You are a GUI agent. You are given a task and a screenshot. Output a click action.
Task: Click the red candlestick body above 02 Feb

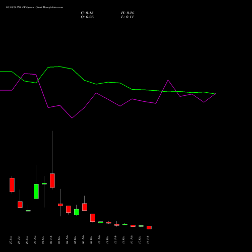pyautogui.click(x=52, y=180)
